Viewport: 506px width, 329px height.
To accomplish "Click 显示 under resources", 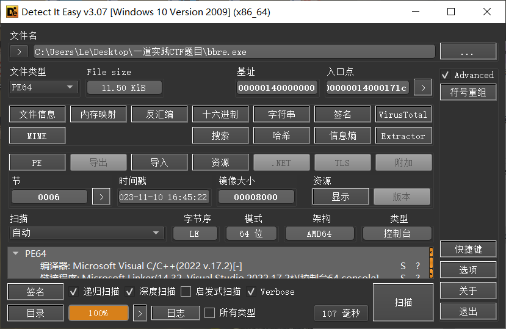I will tap(341, 197).
